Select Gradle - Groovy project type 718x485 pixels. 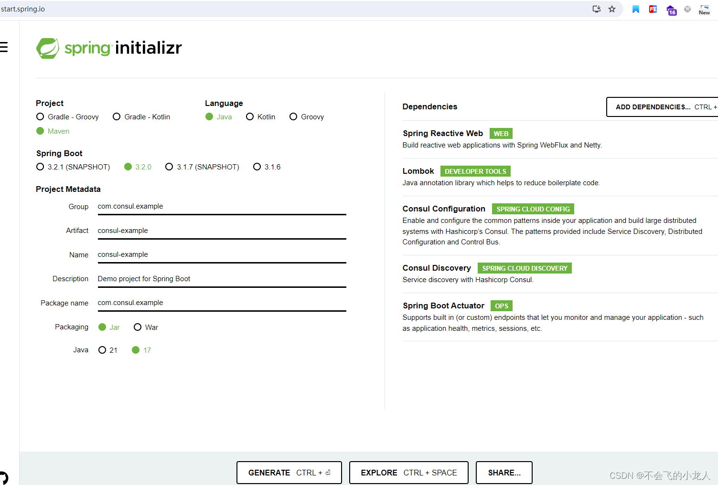(x=67, y=117)
